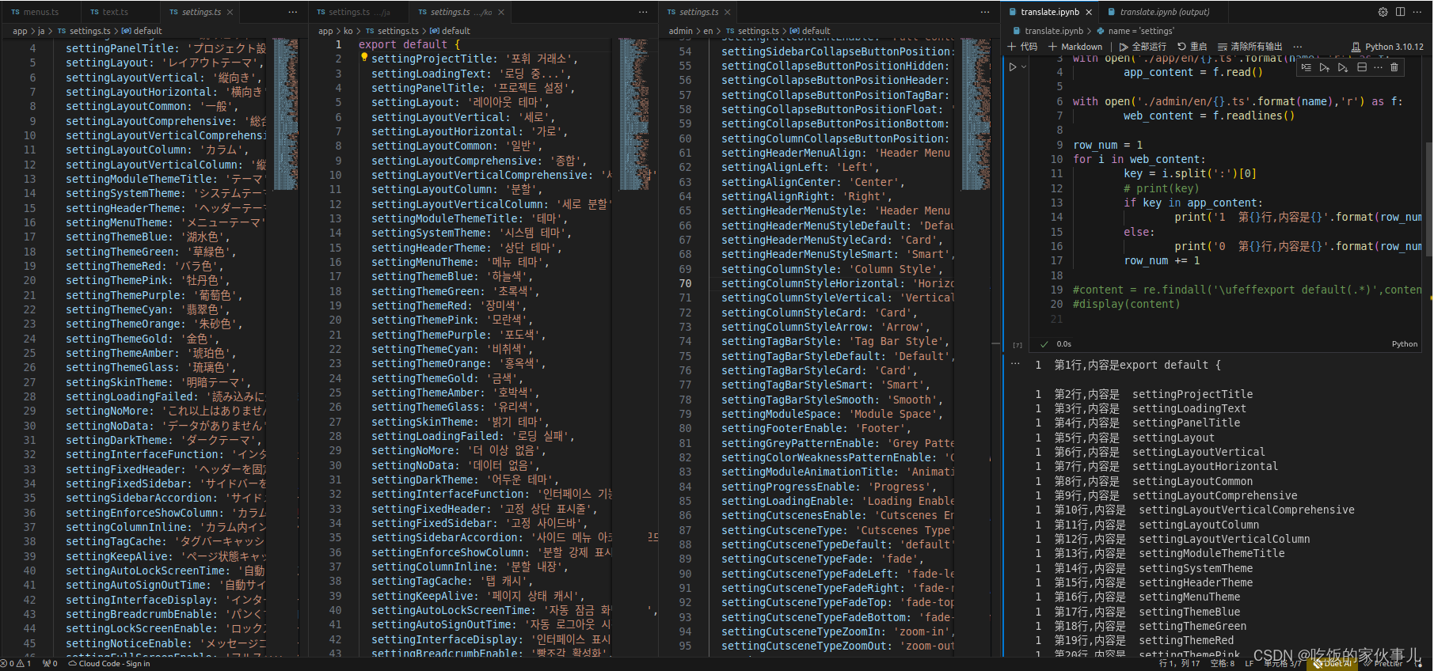Click line 'settingAlignCenter' in the en editor

click(x=812, y=182)
